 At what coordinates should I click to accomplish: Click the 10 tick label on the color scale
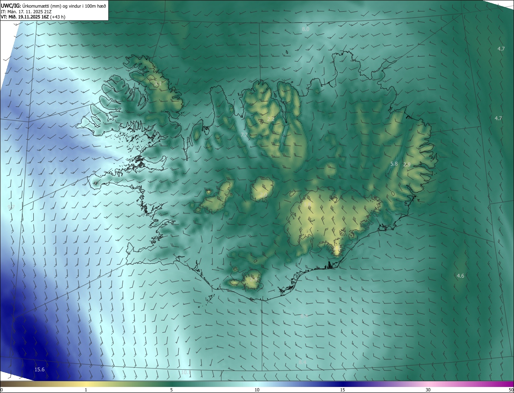point(257,390)
